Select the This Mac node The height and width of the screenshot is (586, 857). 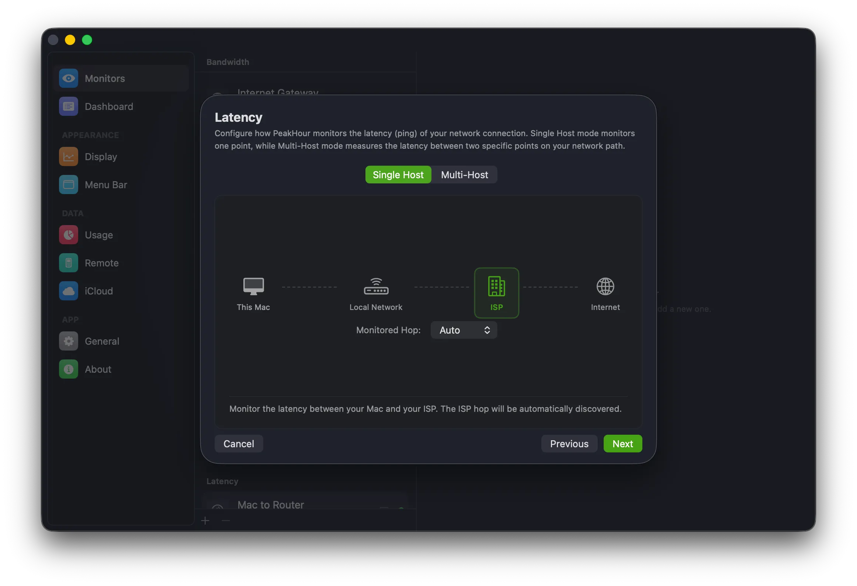coord(253,293)
